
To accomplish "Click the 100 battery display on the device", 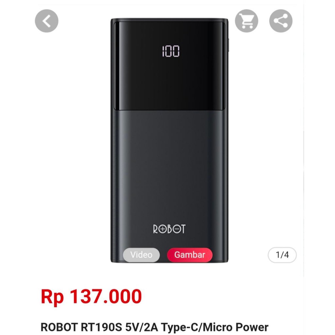I will (x=171, y=51).
